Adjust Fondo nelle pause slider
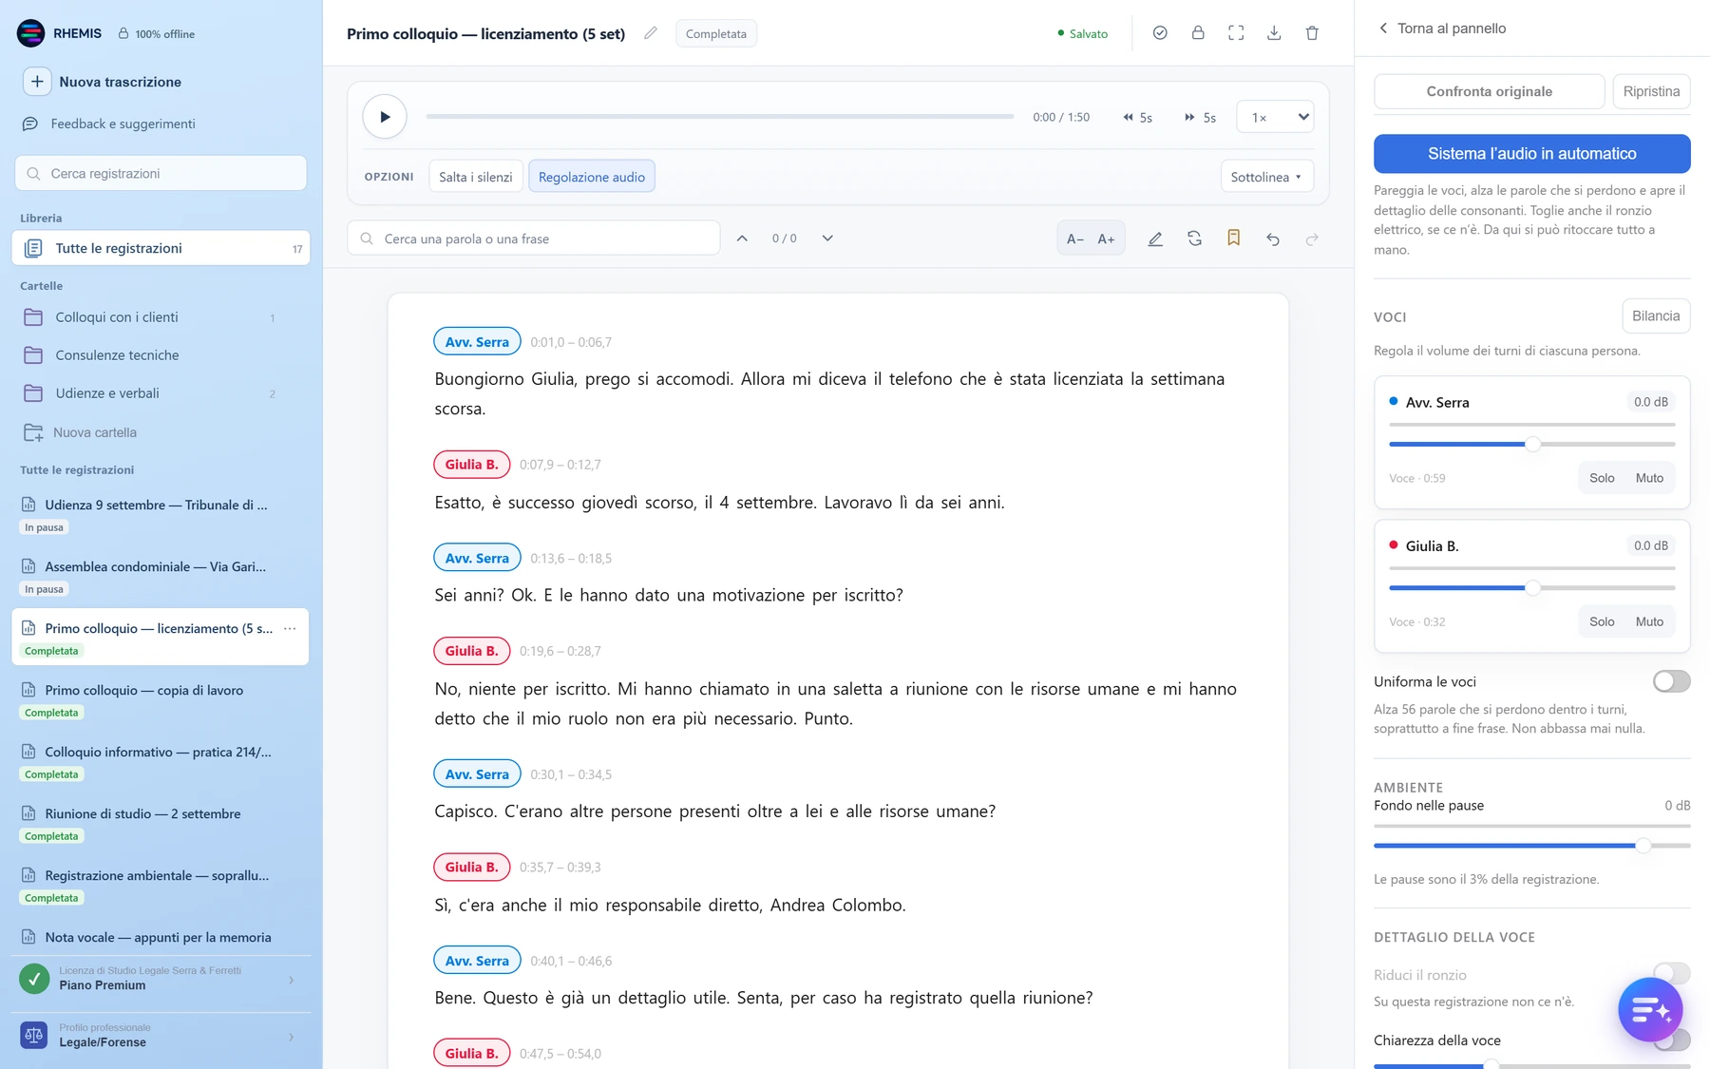1710x1069 pixels. pos(1531,845)
